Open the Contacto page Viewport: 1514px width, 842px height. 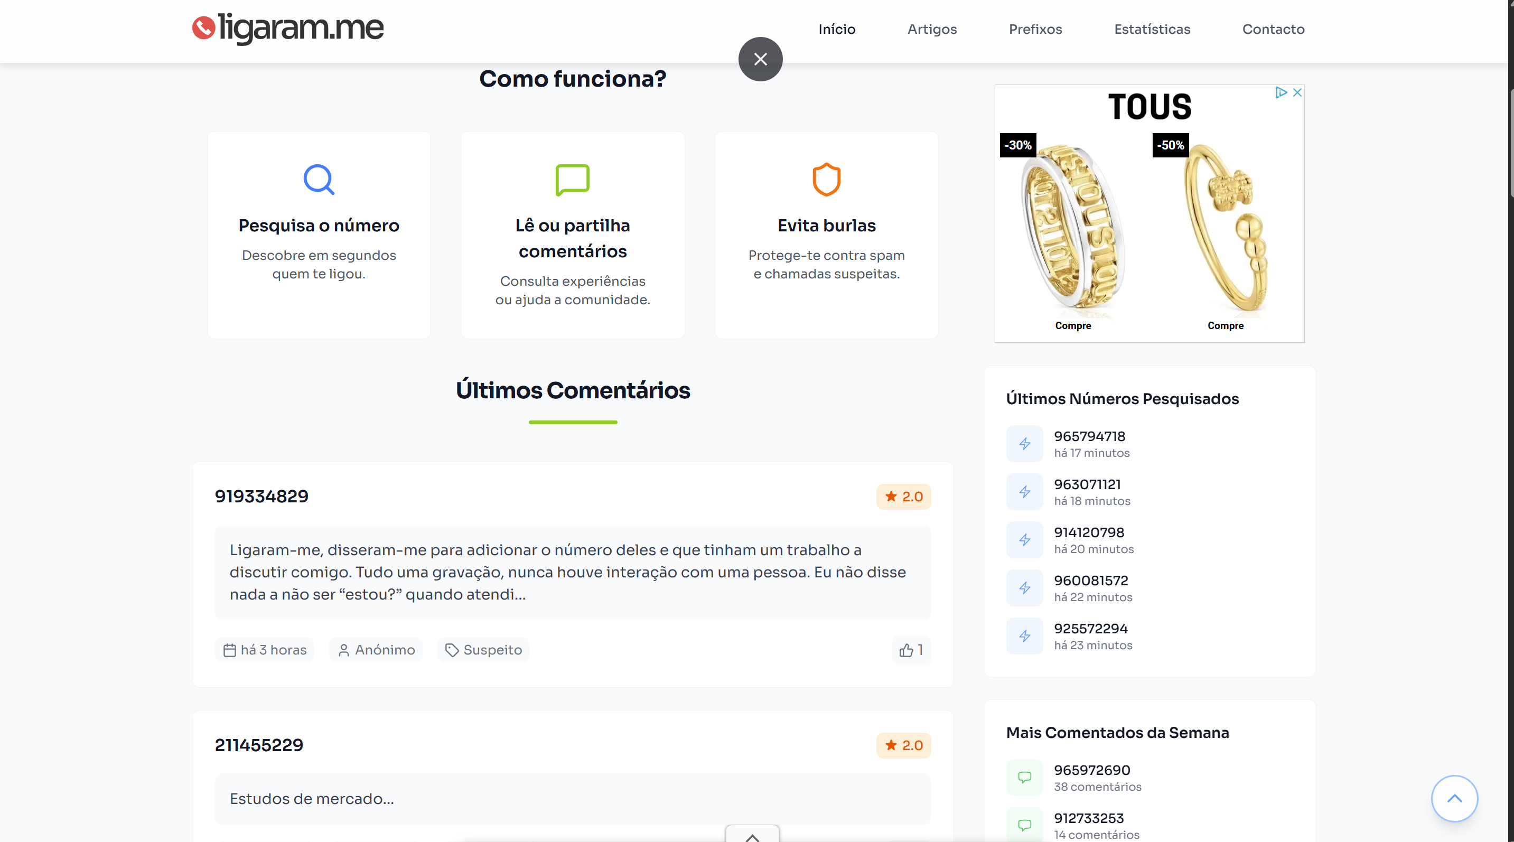[1273, 29]
